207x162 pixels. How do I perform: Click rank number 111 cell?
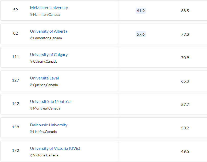(15, 57)
